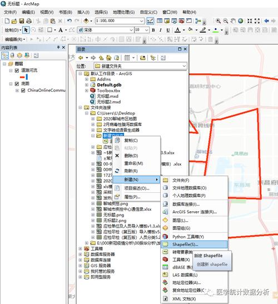Choose the New Text tool A
Image resolution: width=278 pixels, height=304 pixels.
[61, 30]
